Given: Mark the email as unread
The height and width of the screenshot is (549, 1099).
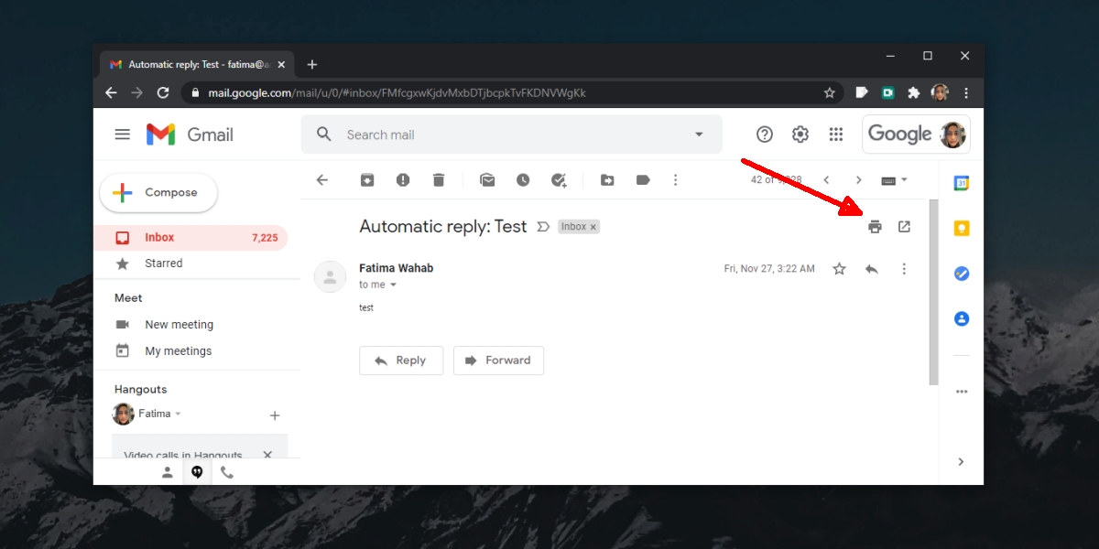Looking at the screenshot, I should point(487,179).
